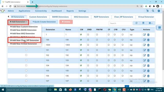Viewport: 164px width, 92px height.
Task: Edit extension 1 using the pencil icon
Action: pyautogui.click(x=144, y=35)
